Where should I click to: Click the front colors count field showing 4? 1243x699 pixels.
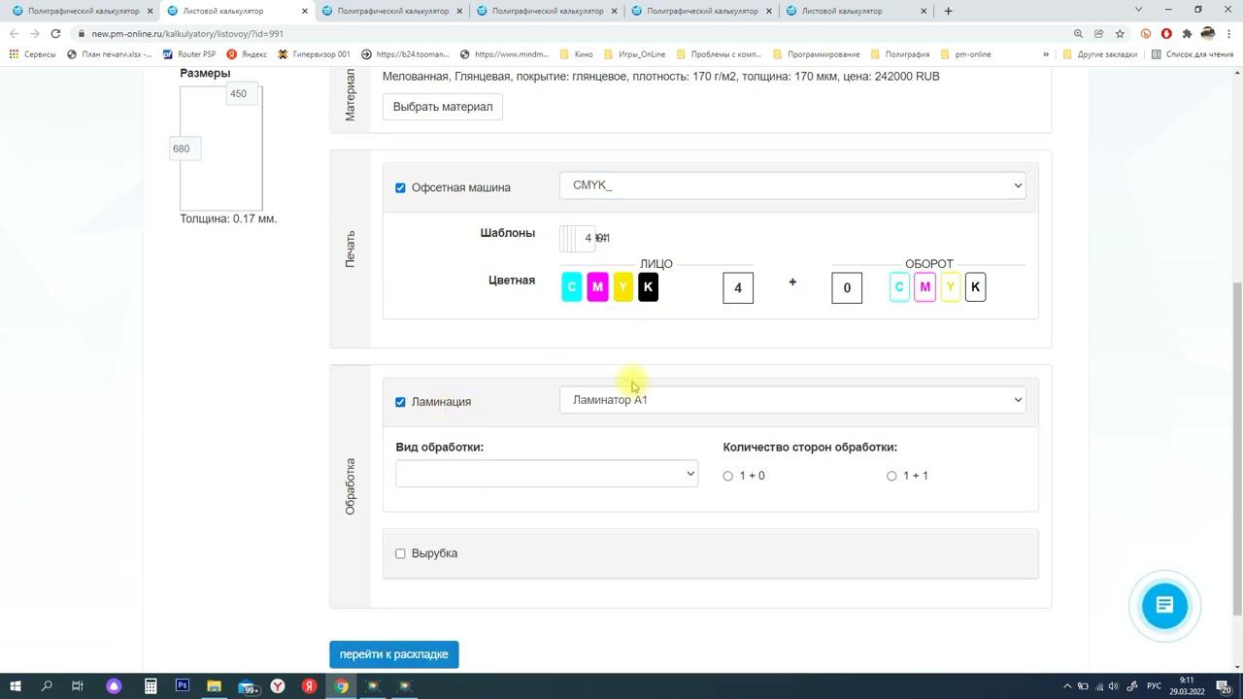(738, 287)
